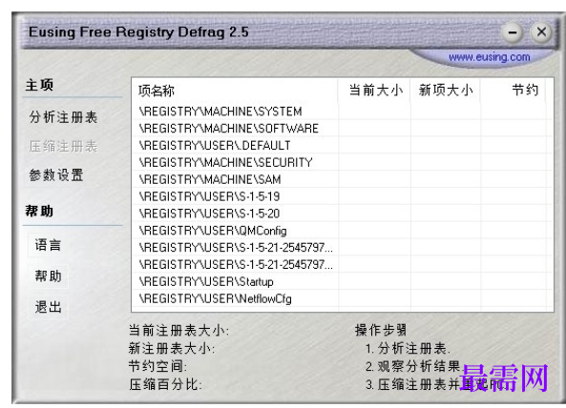Click the Eusing Free Registry Defrag 2.5 title
Viewport: 566px width, 408px height.
tap(138, 32)
